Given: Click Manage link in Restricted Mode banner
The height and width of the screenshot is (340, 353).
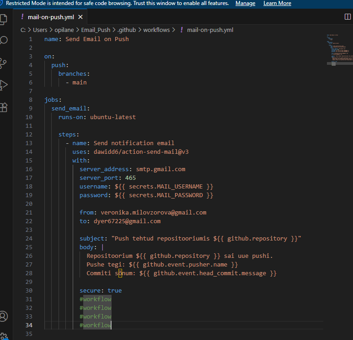Looking at the screenshot, I should point(245,3).
